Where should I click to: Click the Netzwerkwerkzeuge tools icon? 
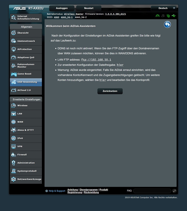click(x=13, y=179)
